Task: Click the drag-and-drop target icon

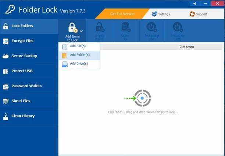Action: pos(142,98)
